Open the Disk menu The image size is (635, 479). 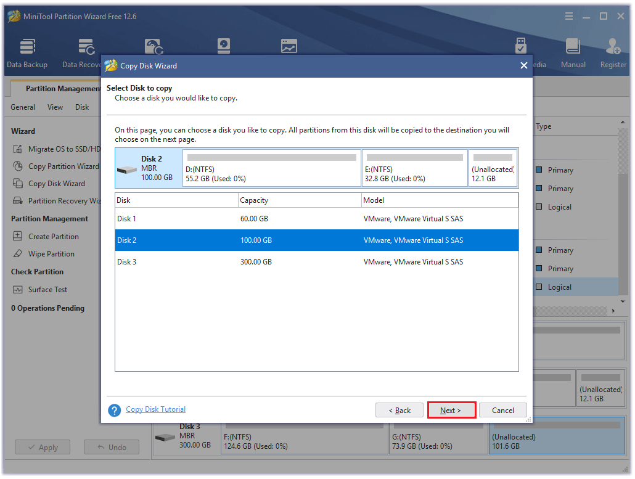pos(82,107)
